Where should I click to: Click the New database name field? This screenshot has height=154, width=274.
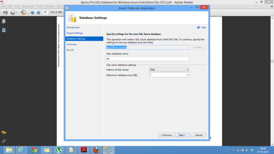[147, 59]
